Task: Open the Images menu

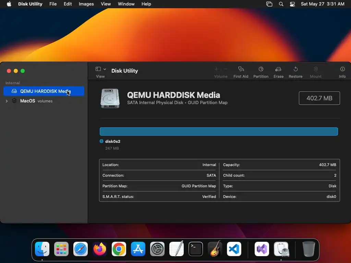Action: click(86, 4)
